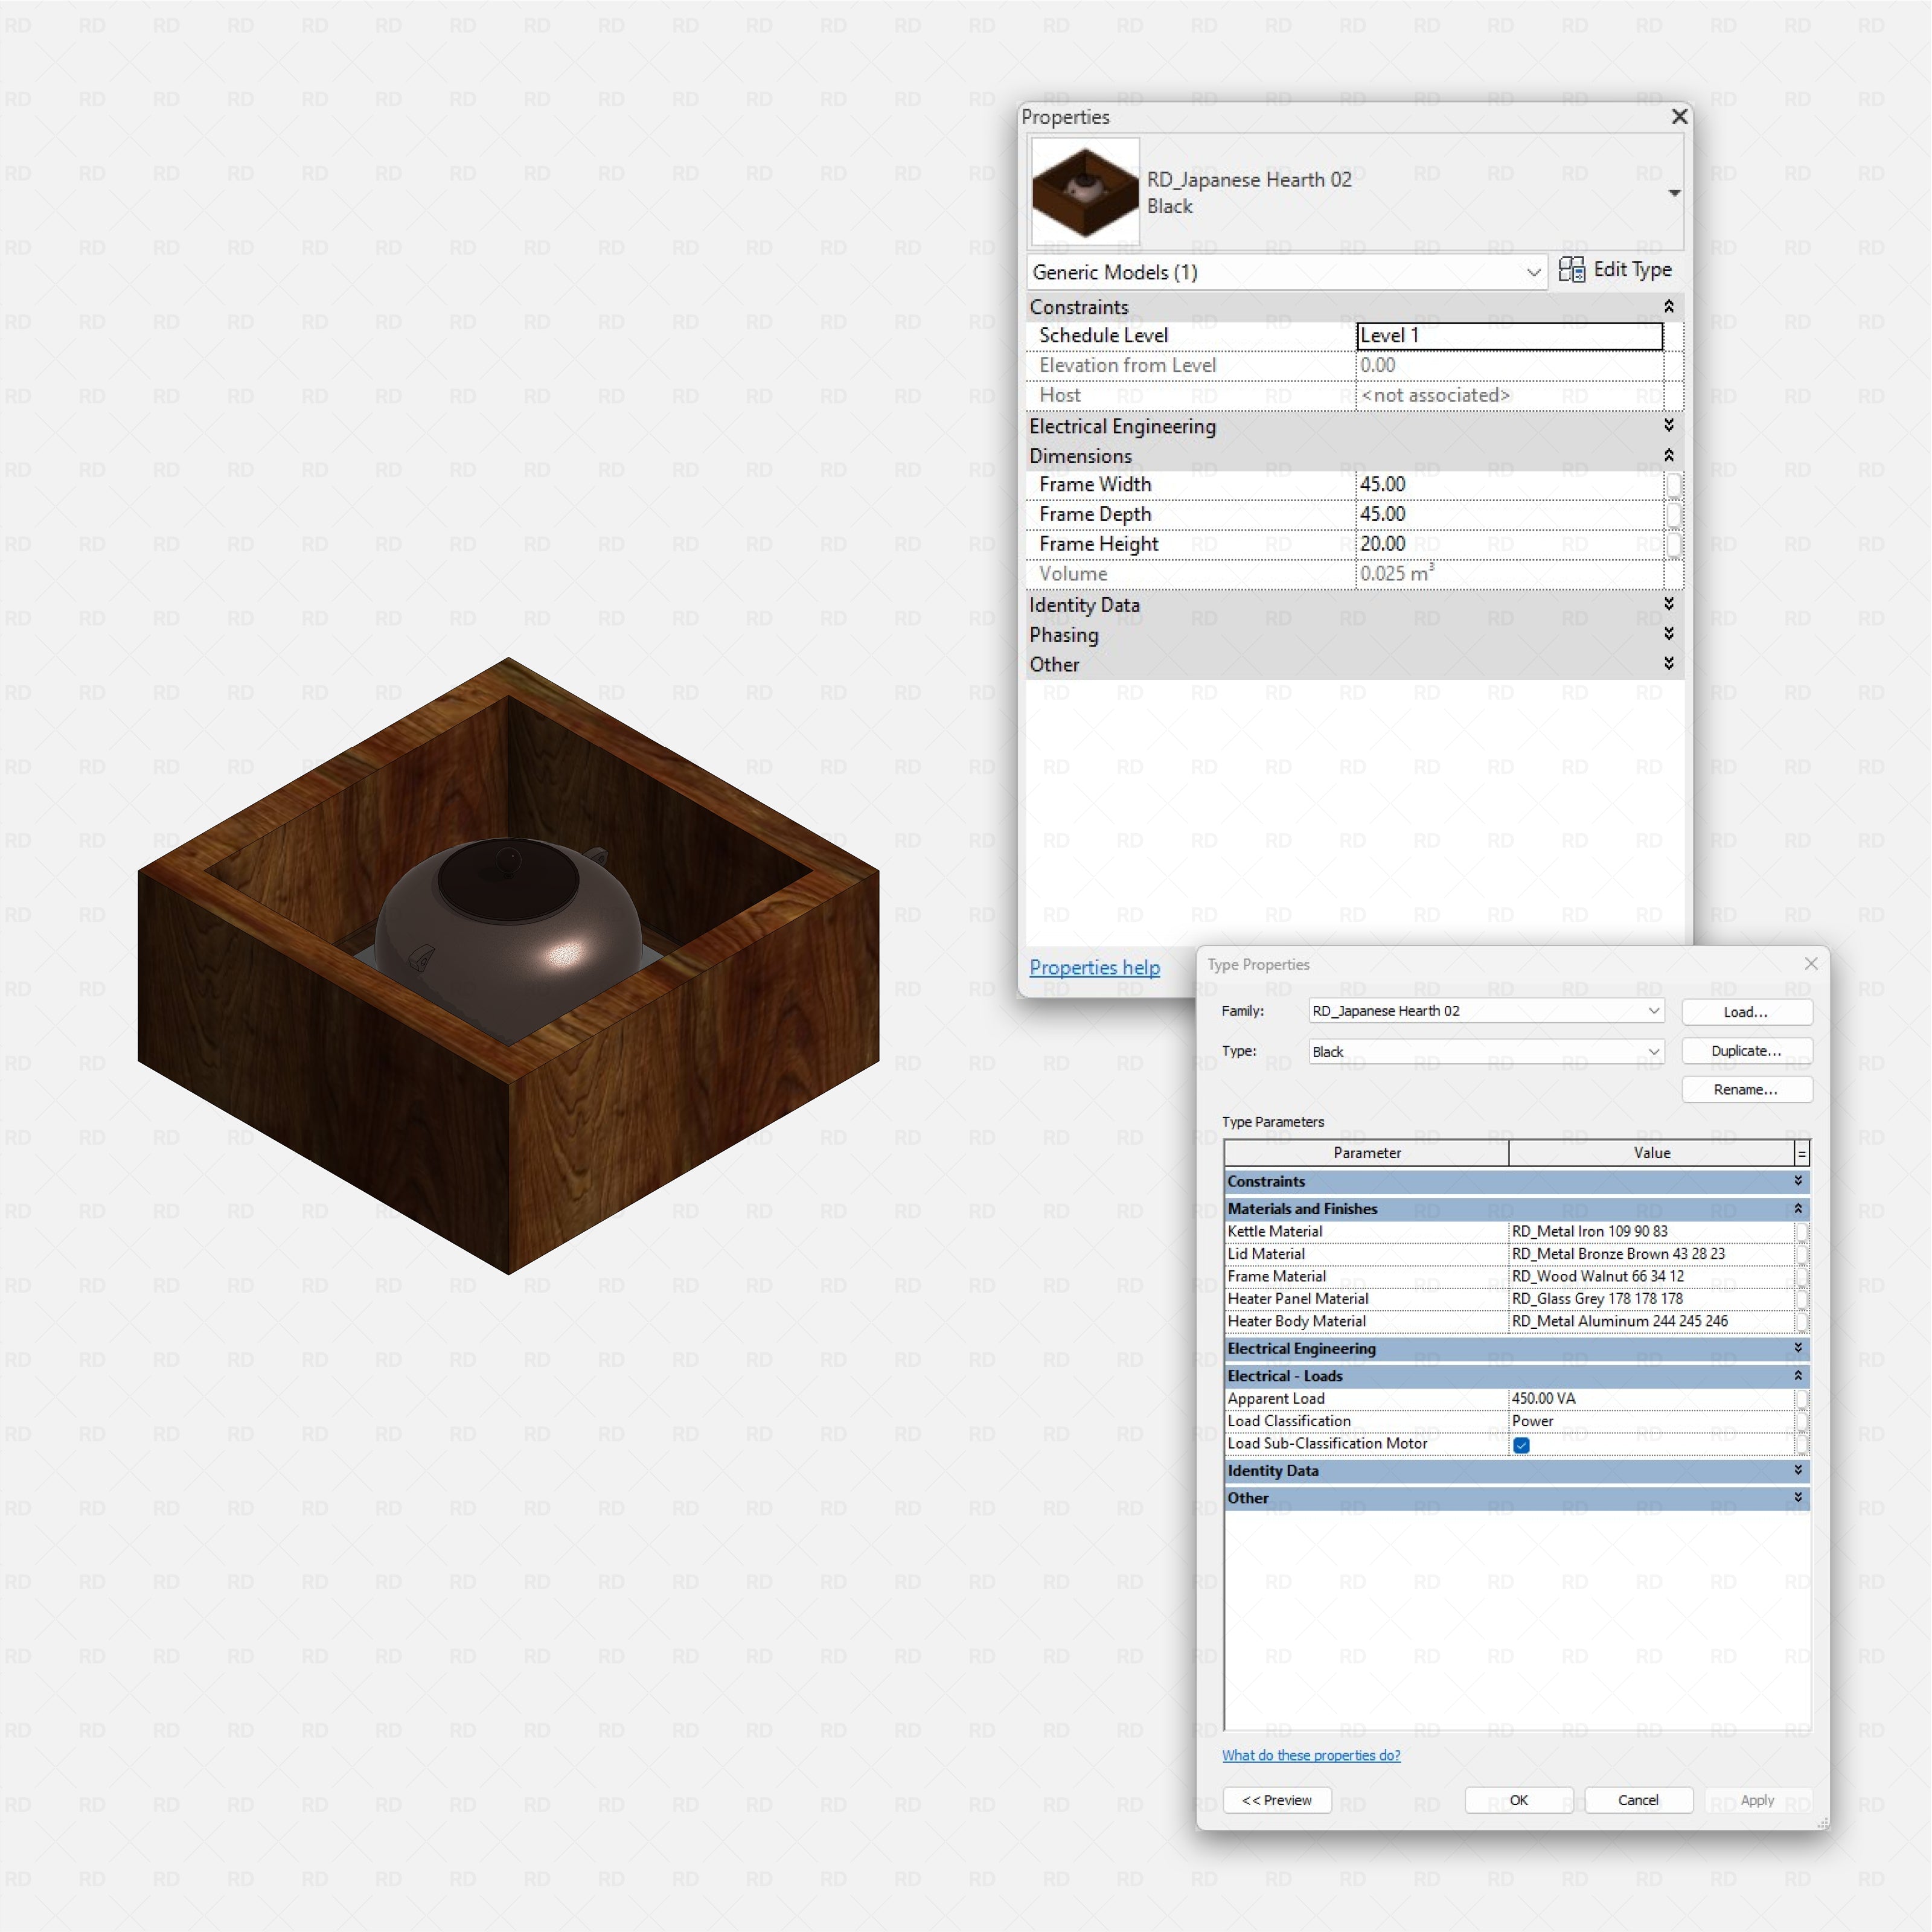Collapse the Dimensions group in Properties
Screen dimensions: 1932x1932
[1668, 455]
